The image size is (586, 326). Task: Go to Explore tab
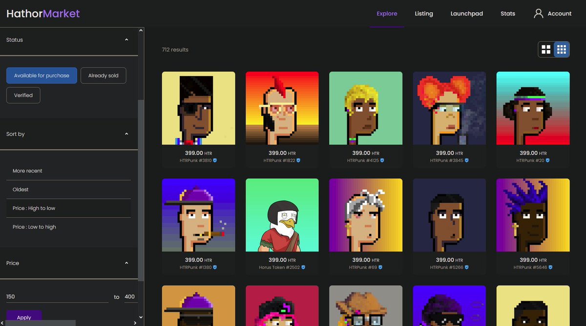[387, 14]
